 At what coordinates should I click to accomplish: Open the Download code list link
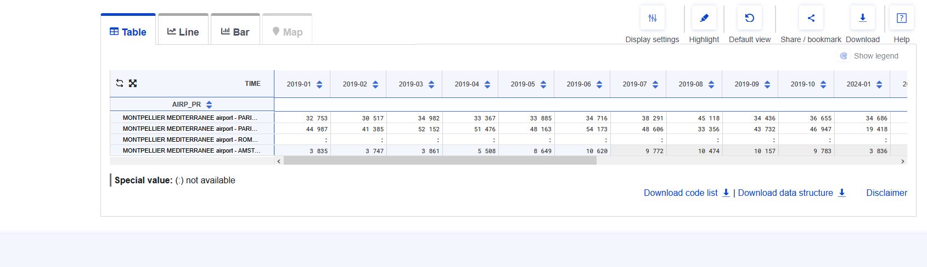point(681,193)
